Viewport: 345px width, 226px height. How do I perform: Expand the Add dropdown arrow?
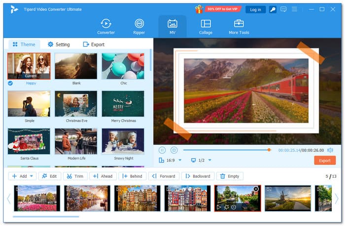(x=32, y=176)
